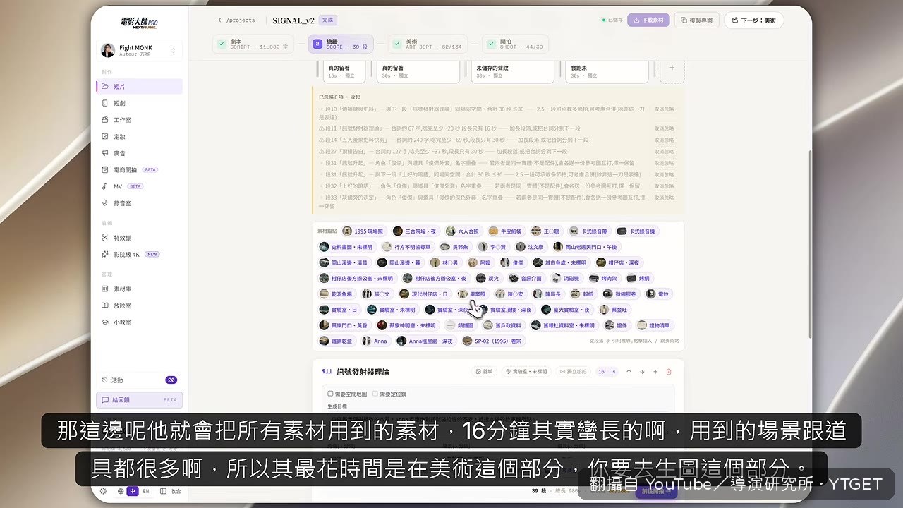Go to 工作室 section
This screenshot has width=903, height=508.
tap(139, 120)
